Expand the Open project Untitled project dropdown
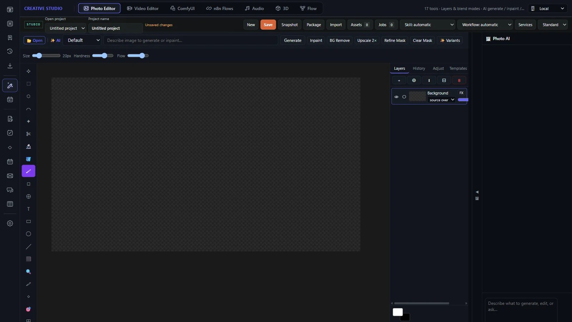The image size is (572, 322). (66, 28)
